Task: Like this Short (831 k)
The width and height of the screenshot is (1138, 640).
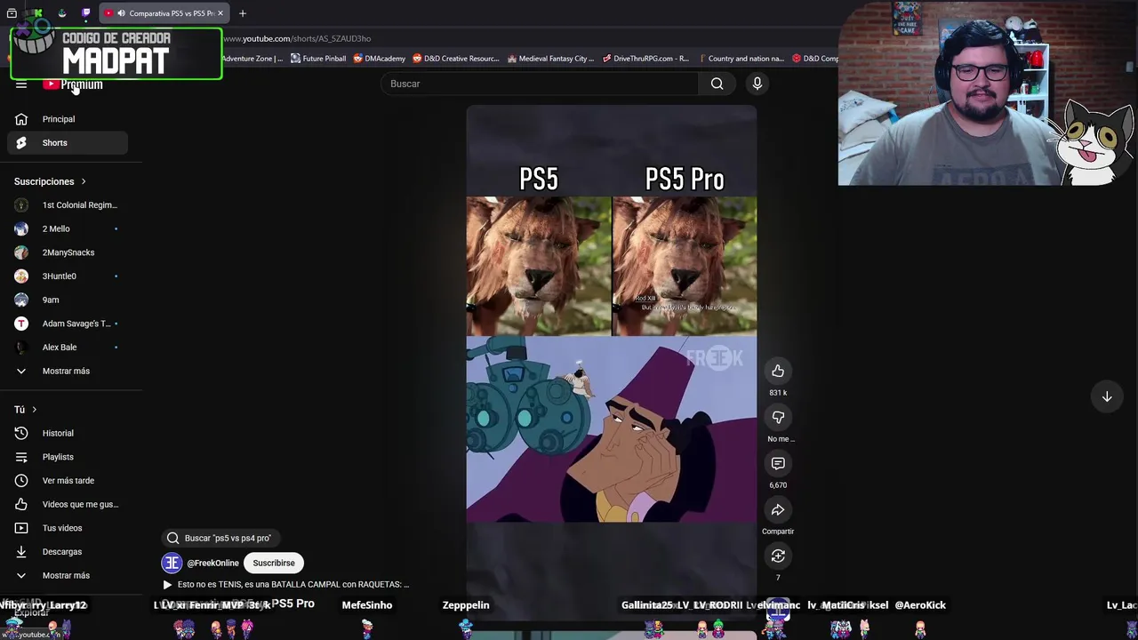Action: coord(778,371)
